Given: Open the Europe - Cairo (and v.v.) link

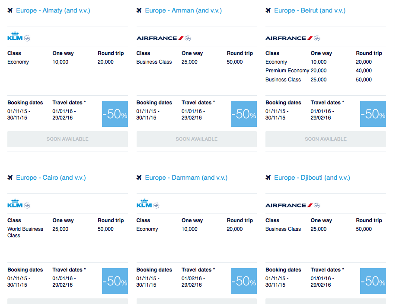Looking at the screenshot, I should coord(51,178).
